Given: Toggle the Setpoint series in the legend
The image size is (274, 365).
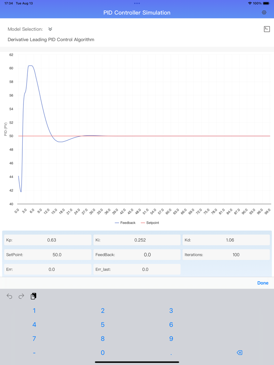Looking at the screenshot, I should tap(150, 223).
